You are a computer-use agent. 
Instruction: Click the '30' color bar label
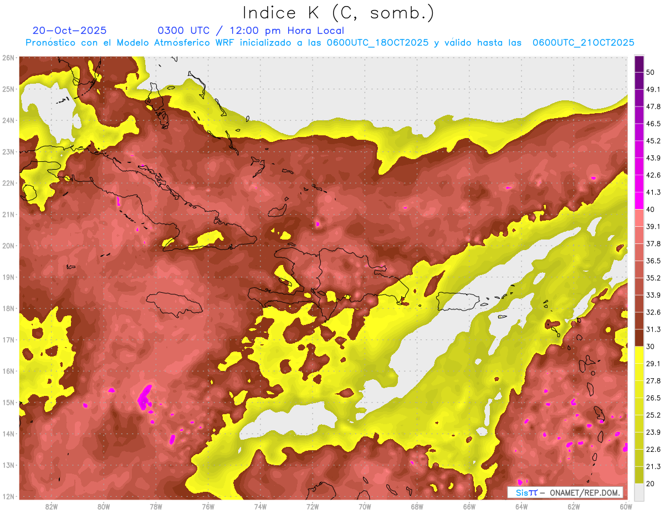click(x=650, y=347)
